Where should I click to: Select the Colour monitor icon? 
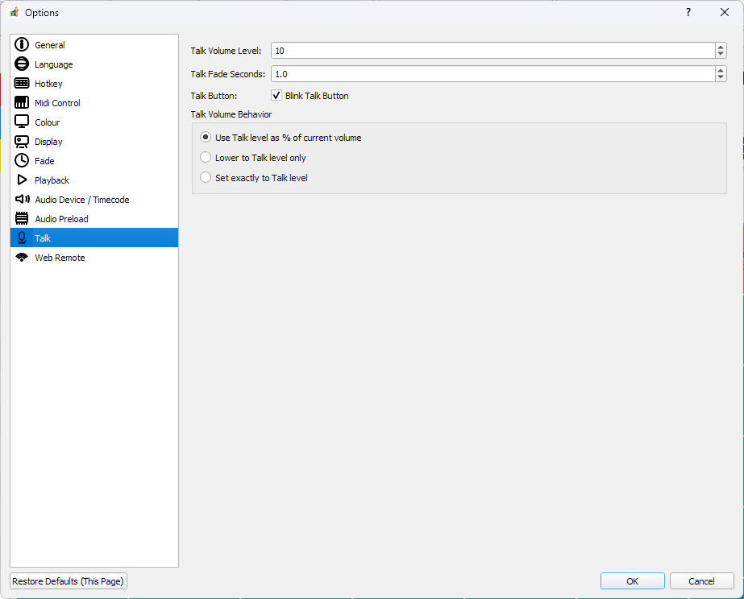[x=22, y=122]
